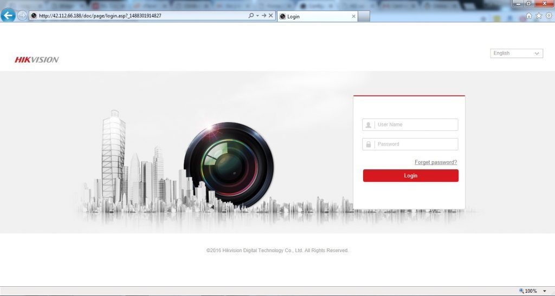Image resolution: width=555 pixels, height=296 pixels.
Task: Click the red Login button
Action: pos(411,175)
